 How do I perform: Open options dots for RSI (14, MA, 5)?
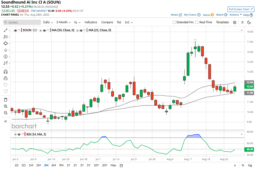tap(23, 134)
